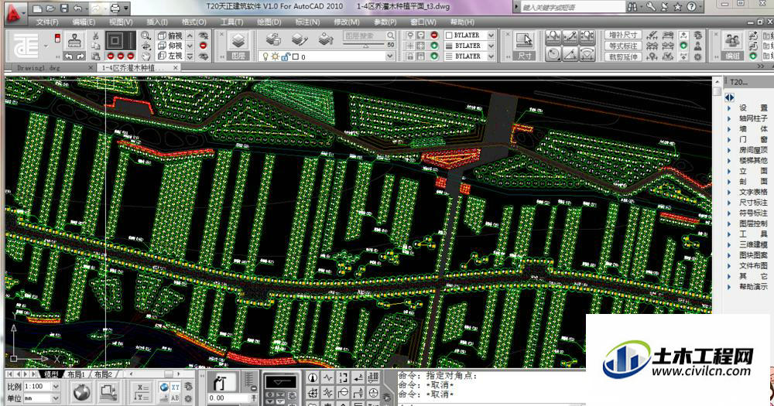
Task: Select the zoom magnifier tool
Action: tap(146, 36)
